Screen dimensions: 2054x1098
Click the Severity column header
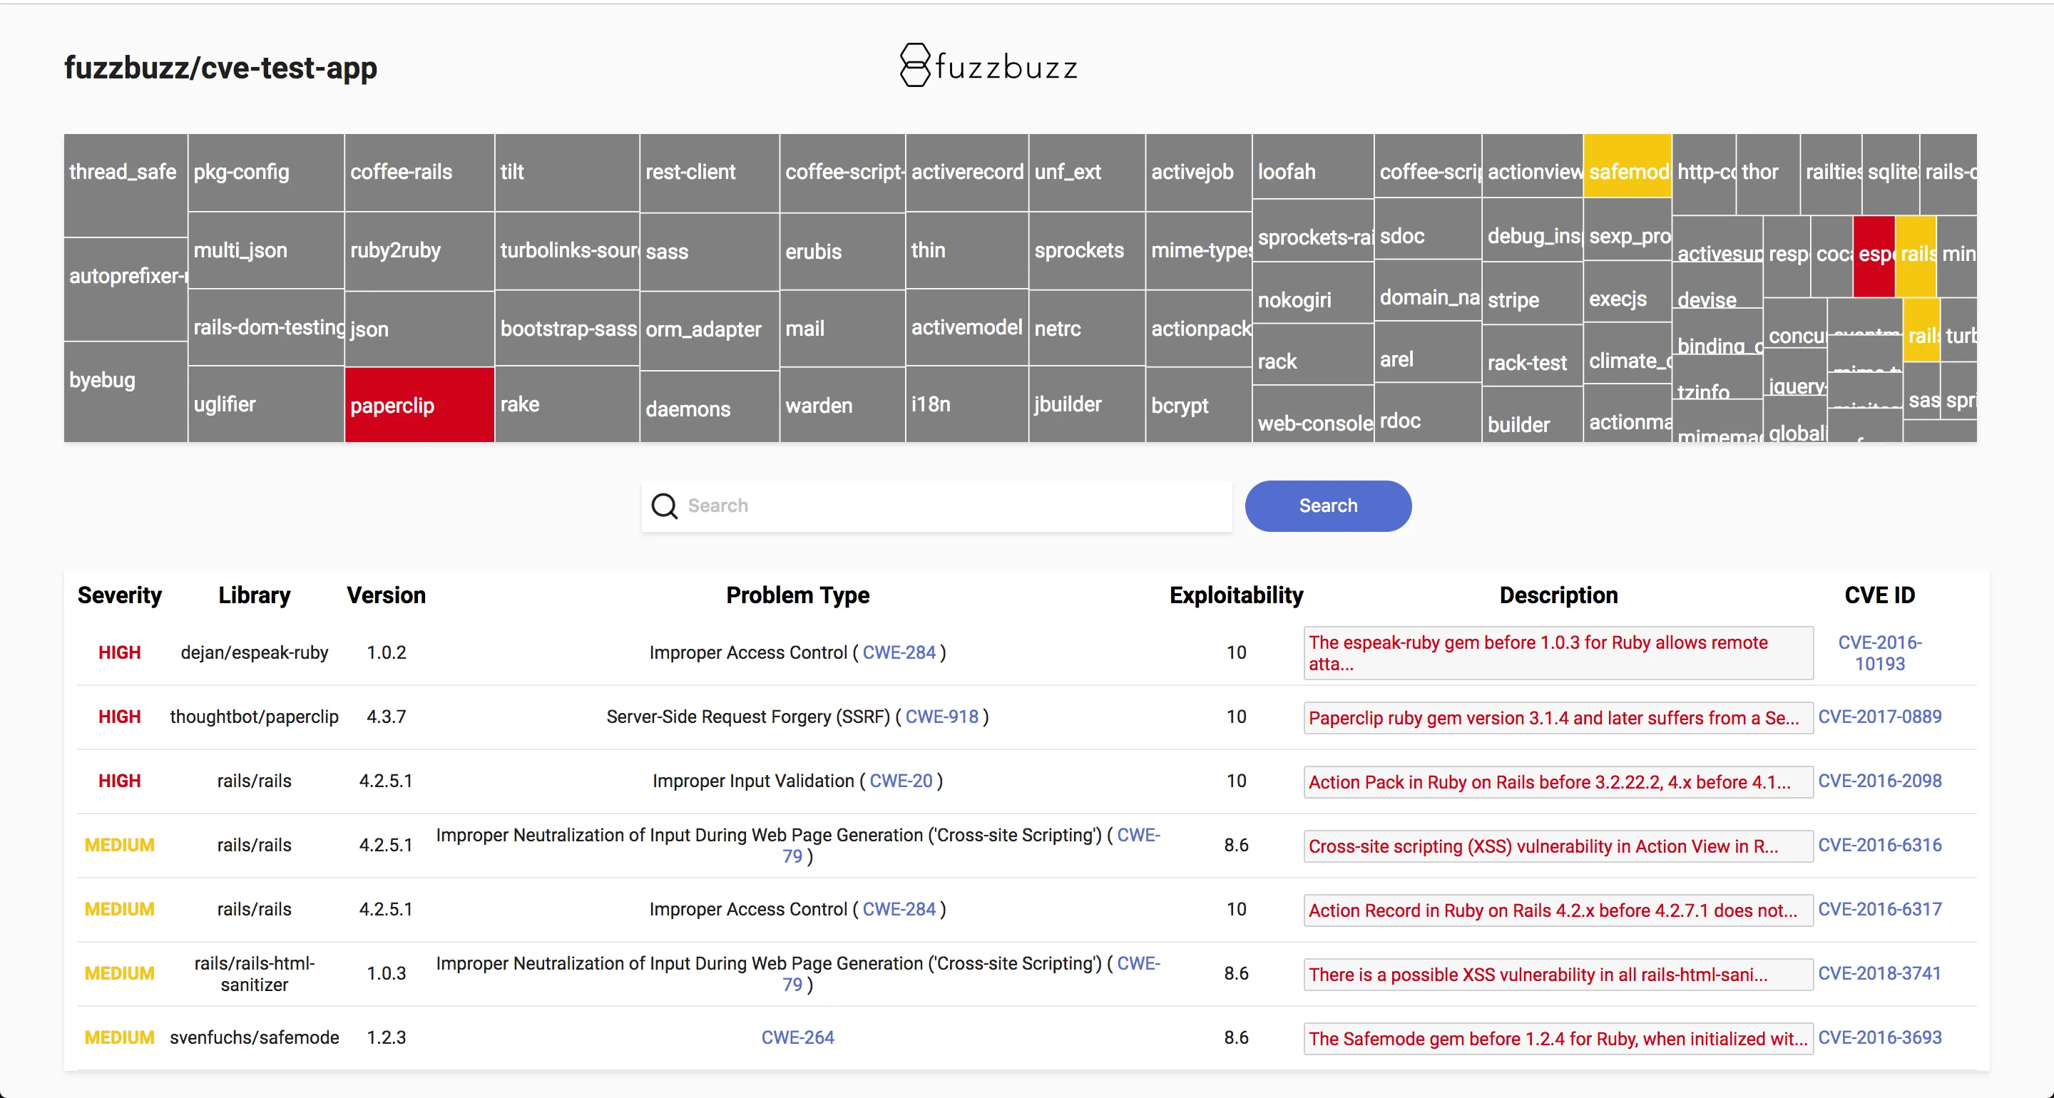point(119,595)
